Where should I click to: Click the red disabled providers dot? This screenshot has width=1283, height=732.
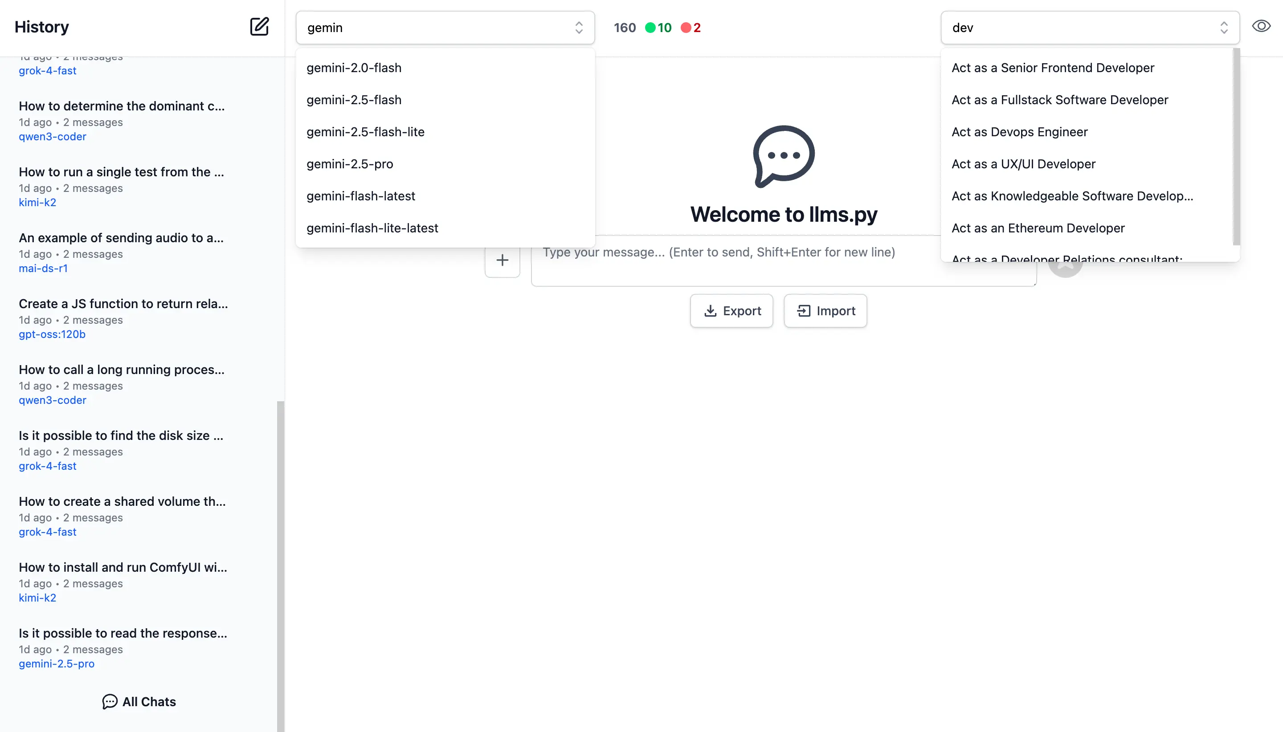[686, 28]
